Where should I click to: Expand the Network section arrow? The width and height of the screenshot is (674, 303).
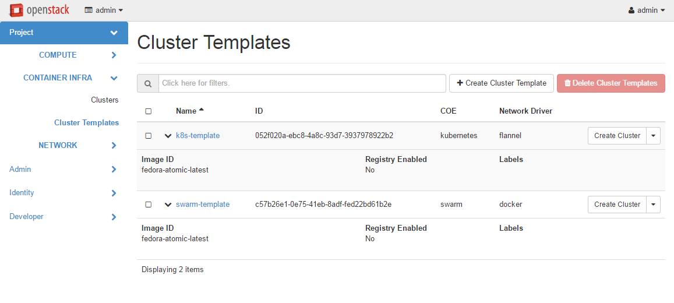point(114,146)
